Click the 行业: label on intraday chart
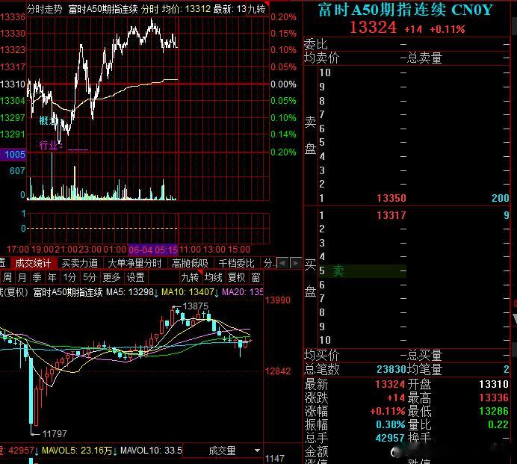517x464 pixels. 51,145
